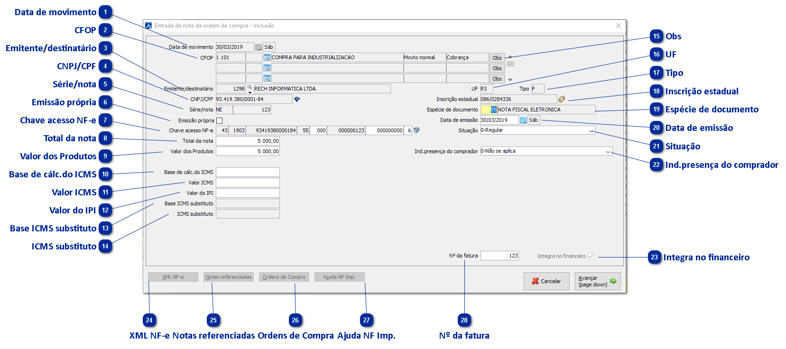Focus the Data de emissão date field
Viewport: 786px width, 349px height.
(x=499, y=120)
